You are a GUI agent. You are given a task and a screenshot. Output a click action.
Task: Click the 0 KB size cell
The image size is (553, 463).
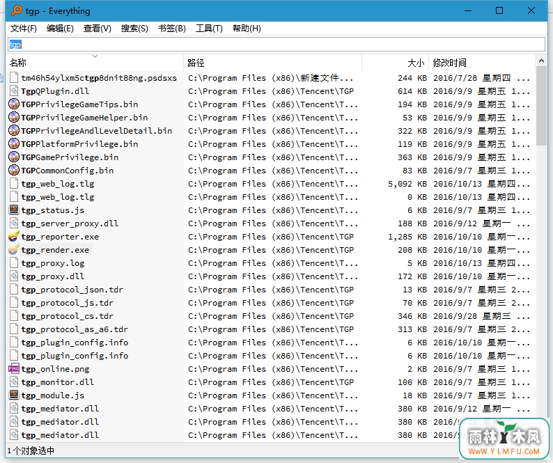click(417, 197)
